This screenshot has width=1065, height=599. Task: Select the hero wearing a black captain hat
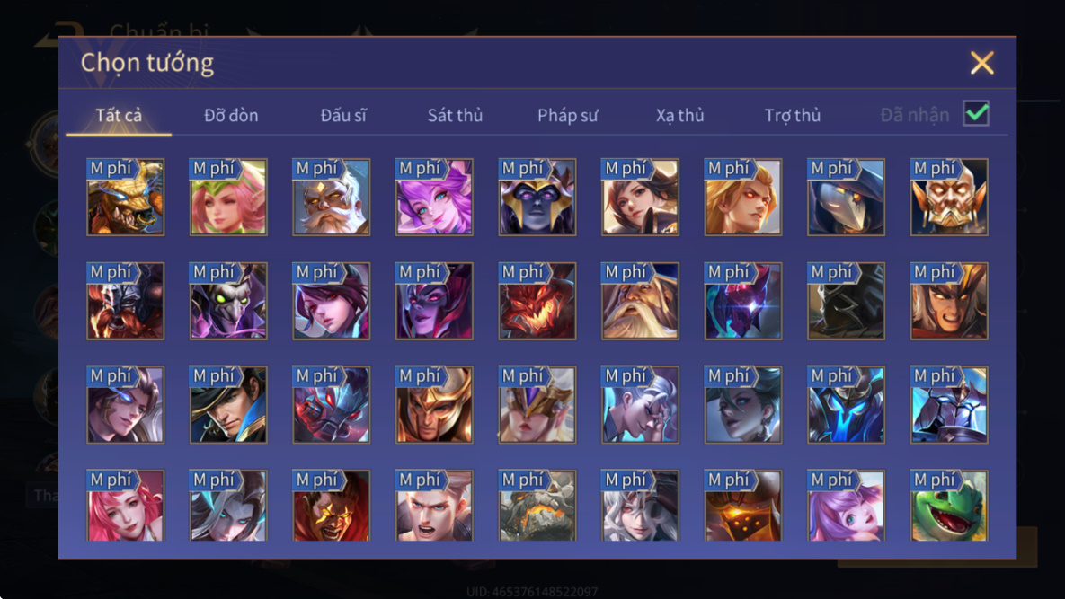click(228, 405)
